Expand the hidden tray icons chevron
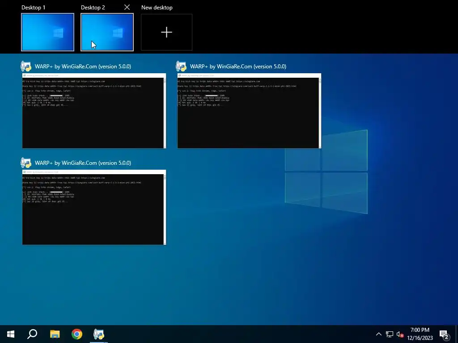458x343 pixels. click(x=378, y=334)
